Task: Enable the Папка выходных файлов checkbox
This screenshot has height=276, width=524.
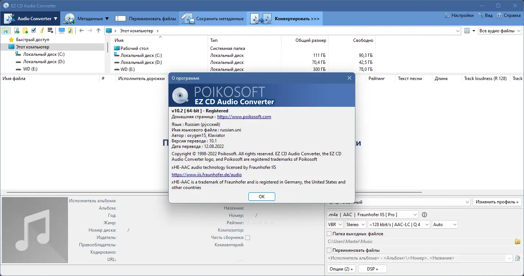Action: [329, 234]
